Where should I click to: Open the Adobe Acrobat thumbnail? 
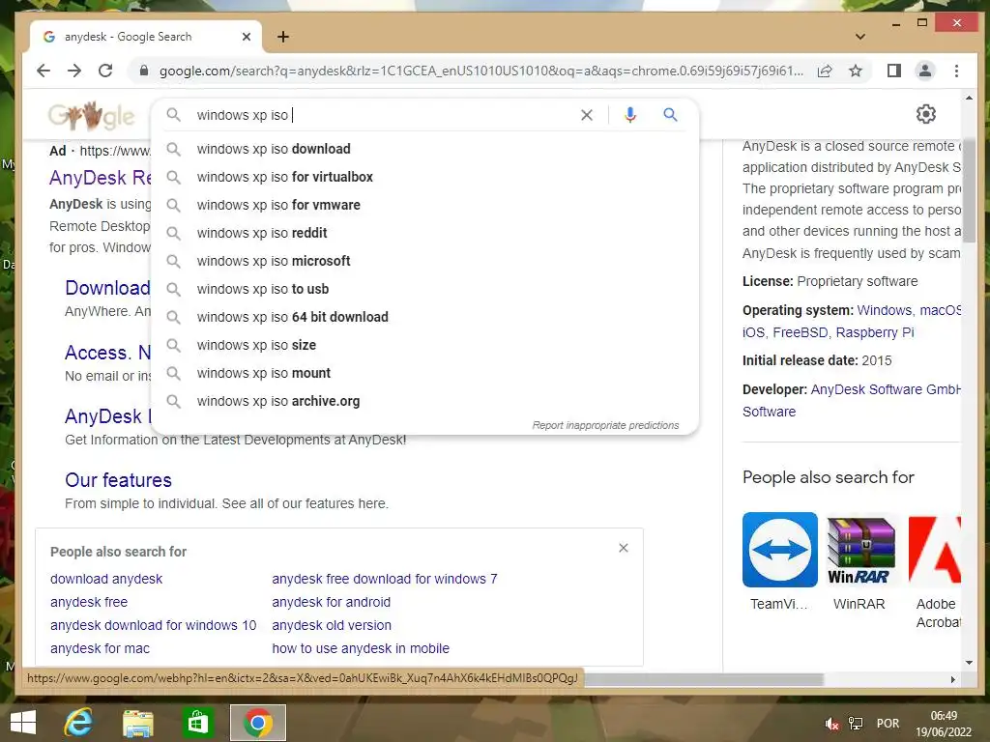pos(935,550)
